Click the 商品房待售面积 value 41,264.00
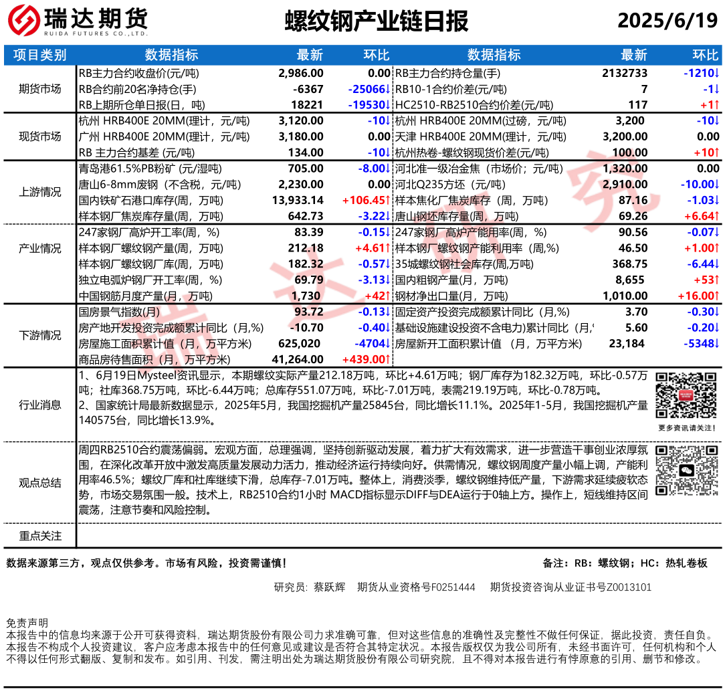The image size is (725, 691). 298,359
